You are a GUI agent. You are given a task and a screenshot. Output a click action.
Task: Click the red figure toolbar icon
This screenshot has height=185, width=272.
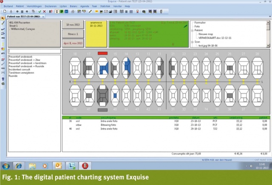[138, 12]
